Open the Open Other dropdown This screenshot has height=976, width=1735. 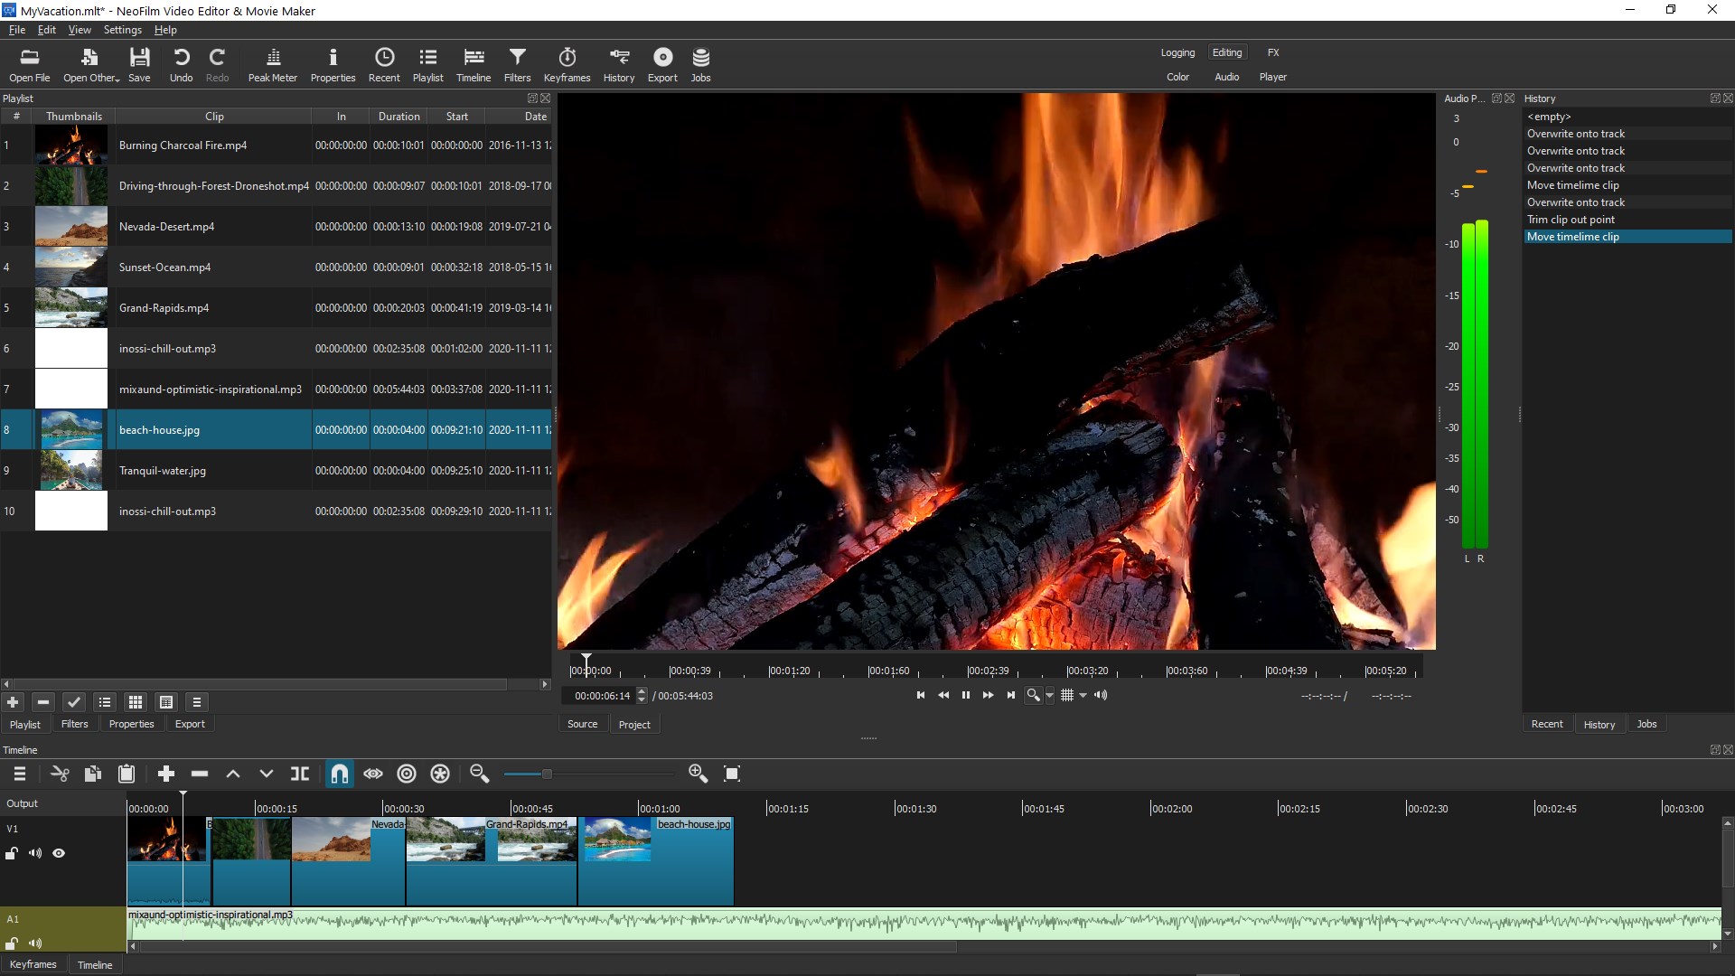[90, 65]
